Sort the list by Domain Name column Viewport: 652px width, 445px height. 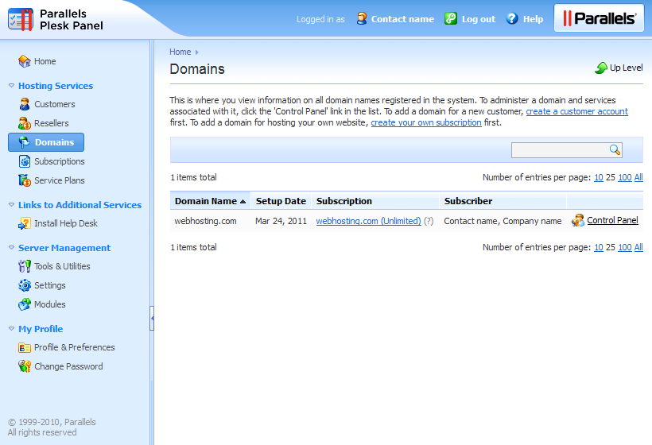[x=206, y=201]
